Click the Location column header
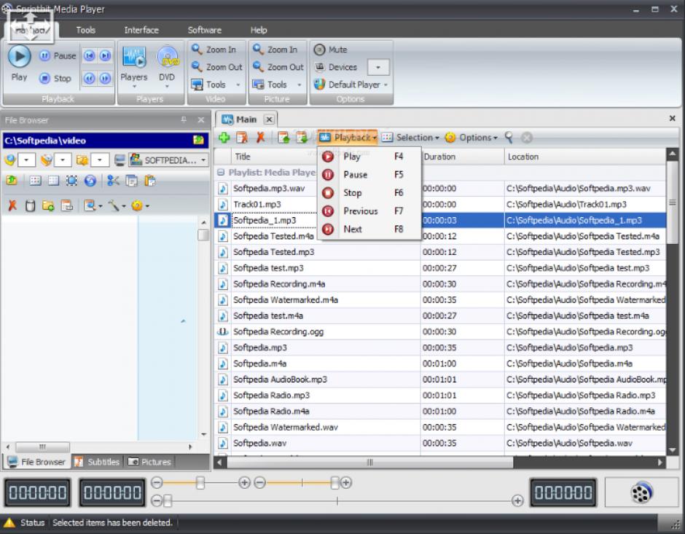This screenshot has height=534, width=685. [584, 157]
